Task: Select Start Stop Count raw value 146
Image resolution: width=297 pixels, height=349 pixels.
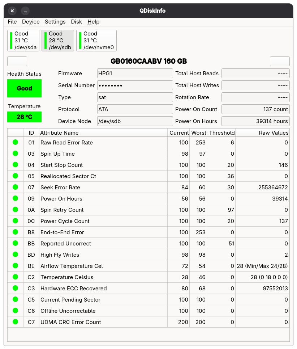Action: [283, 165]
